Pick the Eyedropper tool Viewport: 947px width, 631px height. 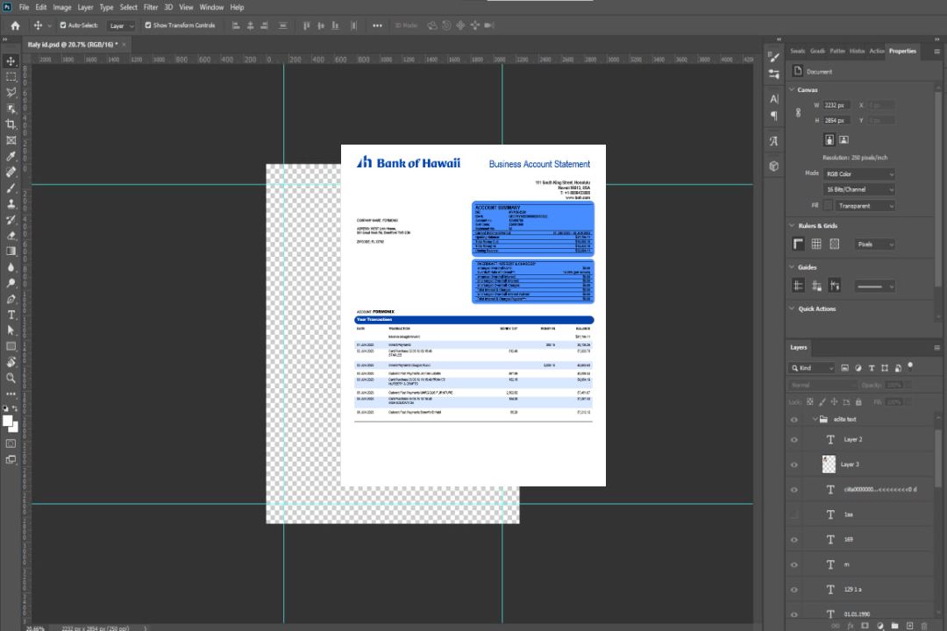[11, 156]
